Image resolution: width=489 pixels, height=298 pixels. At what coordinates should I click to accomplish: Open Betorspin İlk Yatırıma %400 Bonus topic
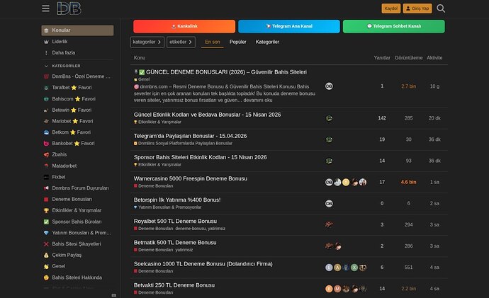tap(177, 200)
